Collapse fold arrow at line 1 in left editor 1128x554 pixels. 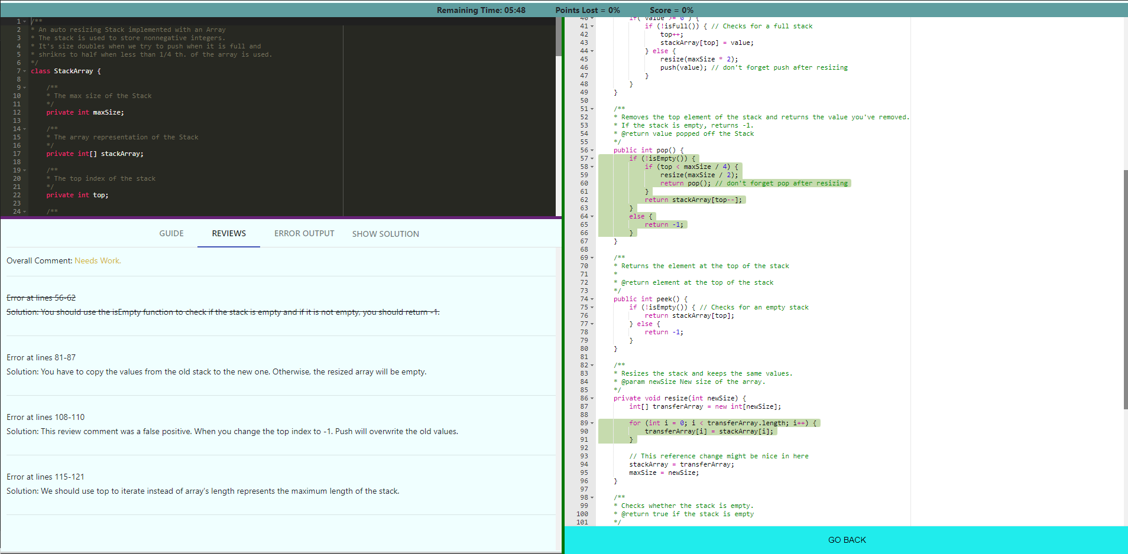[24, 21]
